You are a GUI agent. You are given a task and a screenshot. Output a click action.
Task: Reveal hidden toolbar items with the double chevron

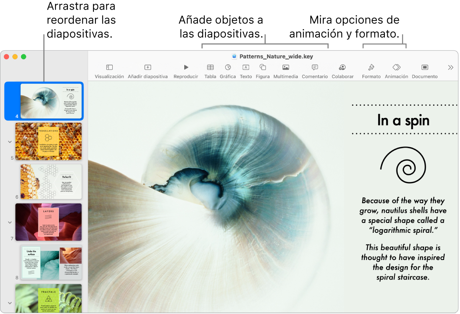coord(450,67)
